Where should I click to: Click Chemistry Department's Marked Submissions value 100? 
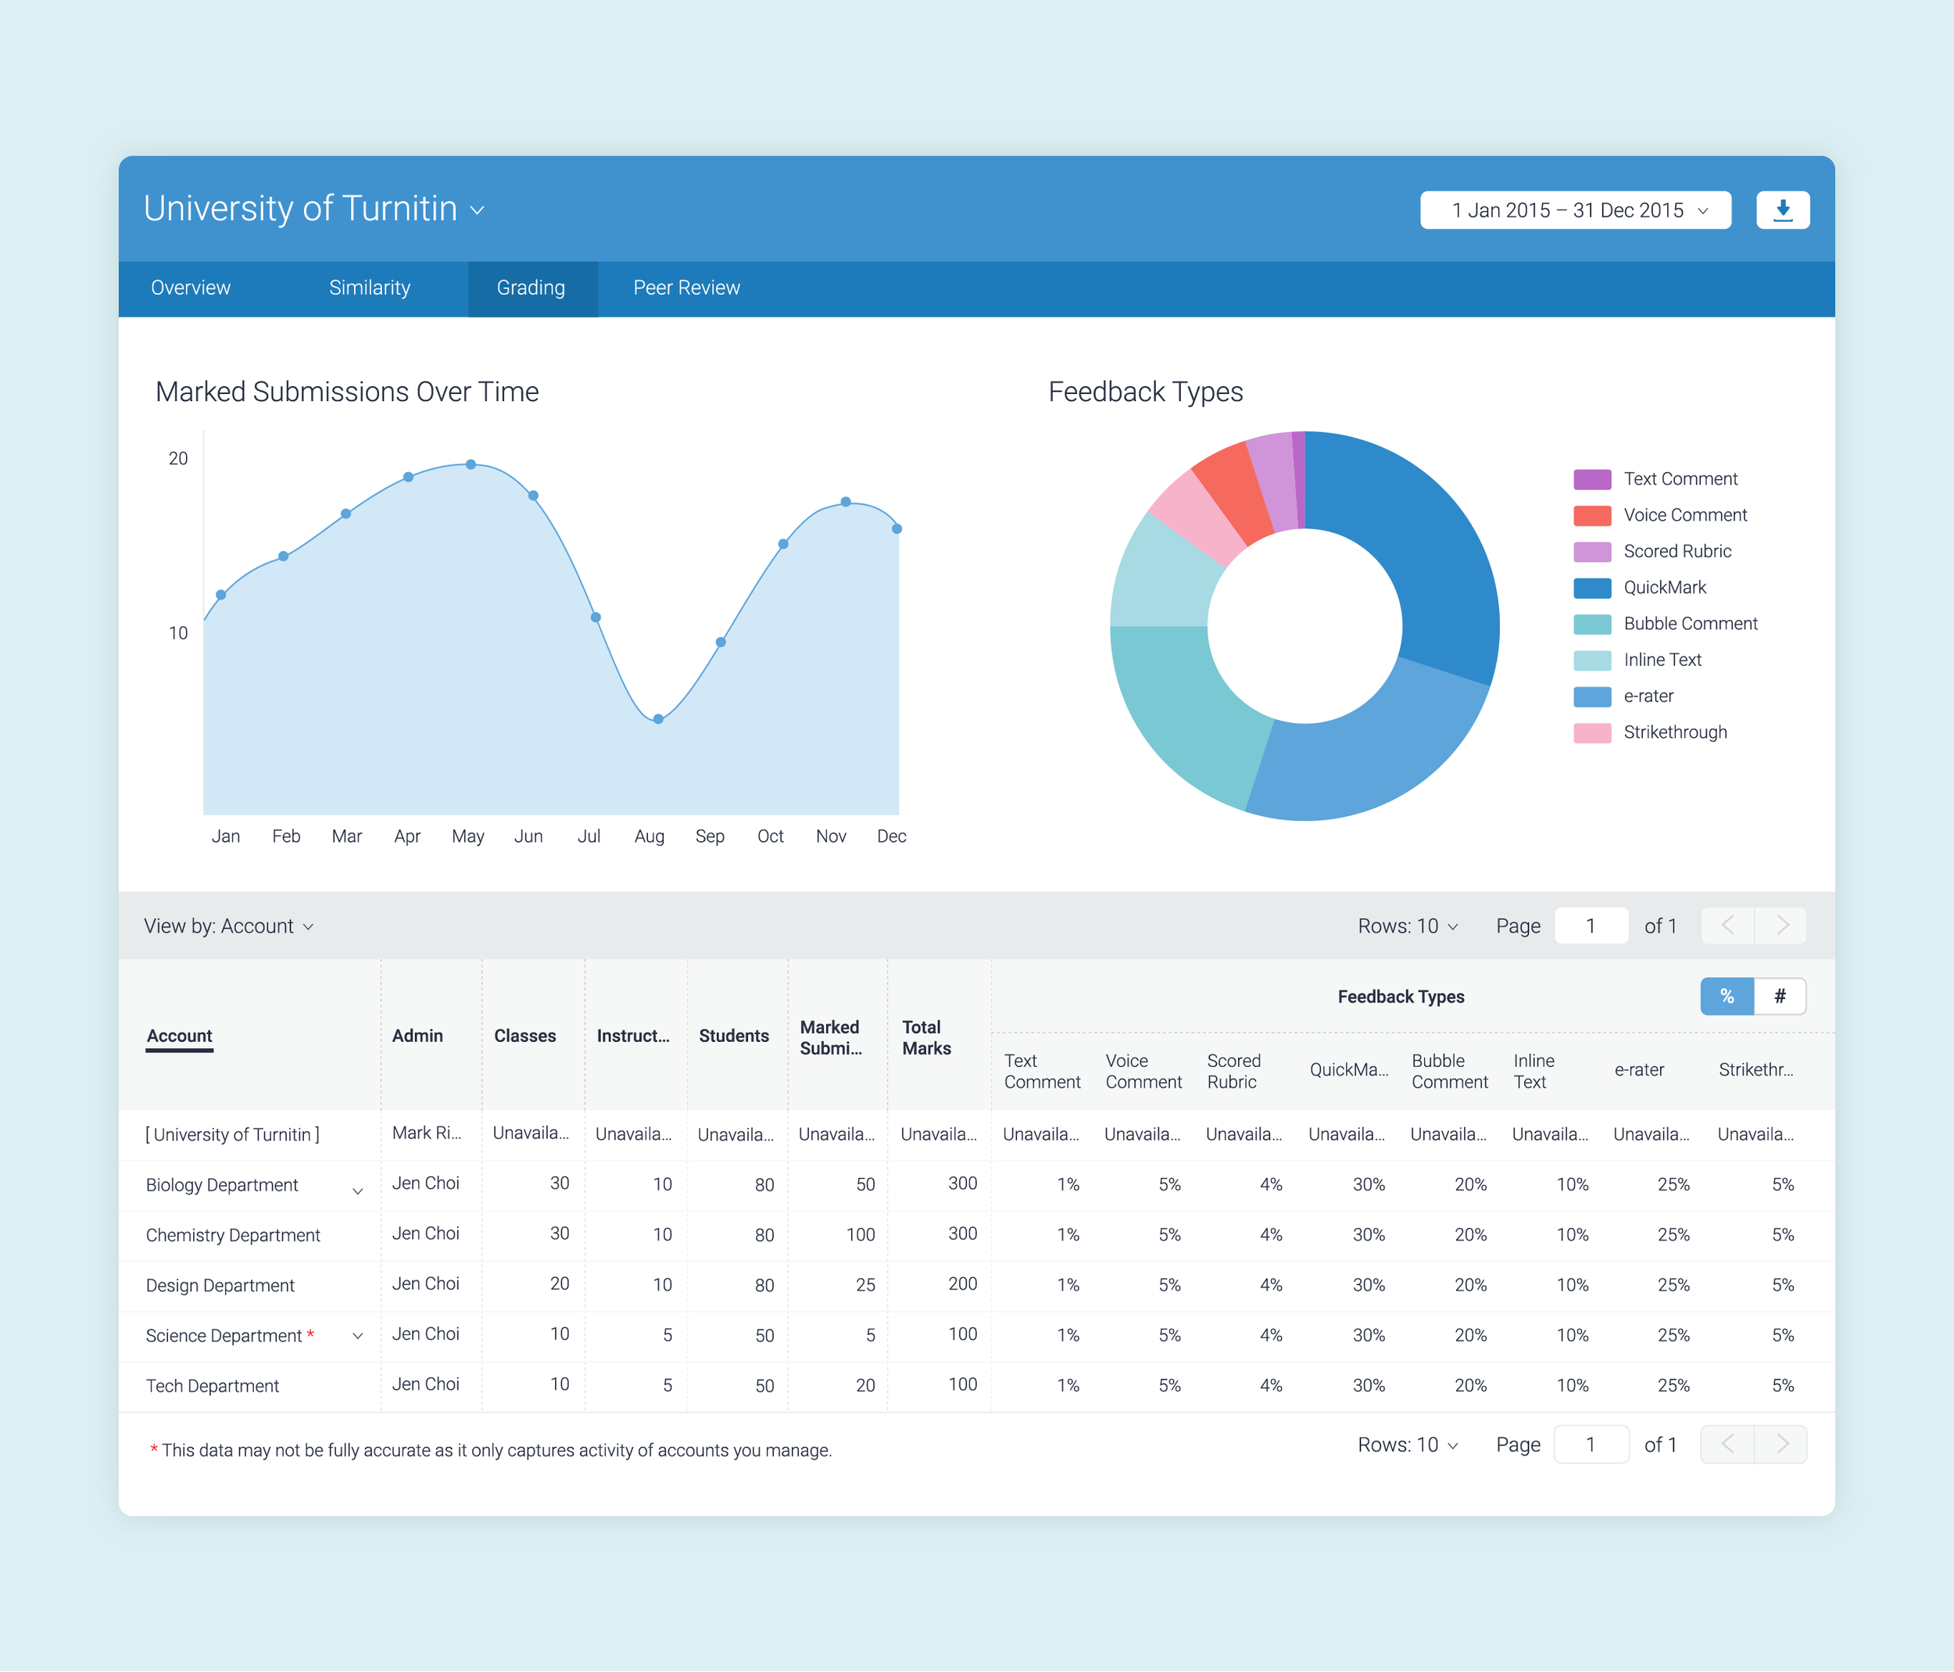click(x=860, y=1234)
